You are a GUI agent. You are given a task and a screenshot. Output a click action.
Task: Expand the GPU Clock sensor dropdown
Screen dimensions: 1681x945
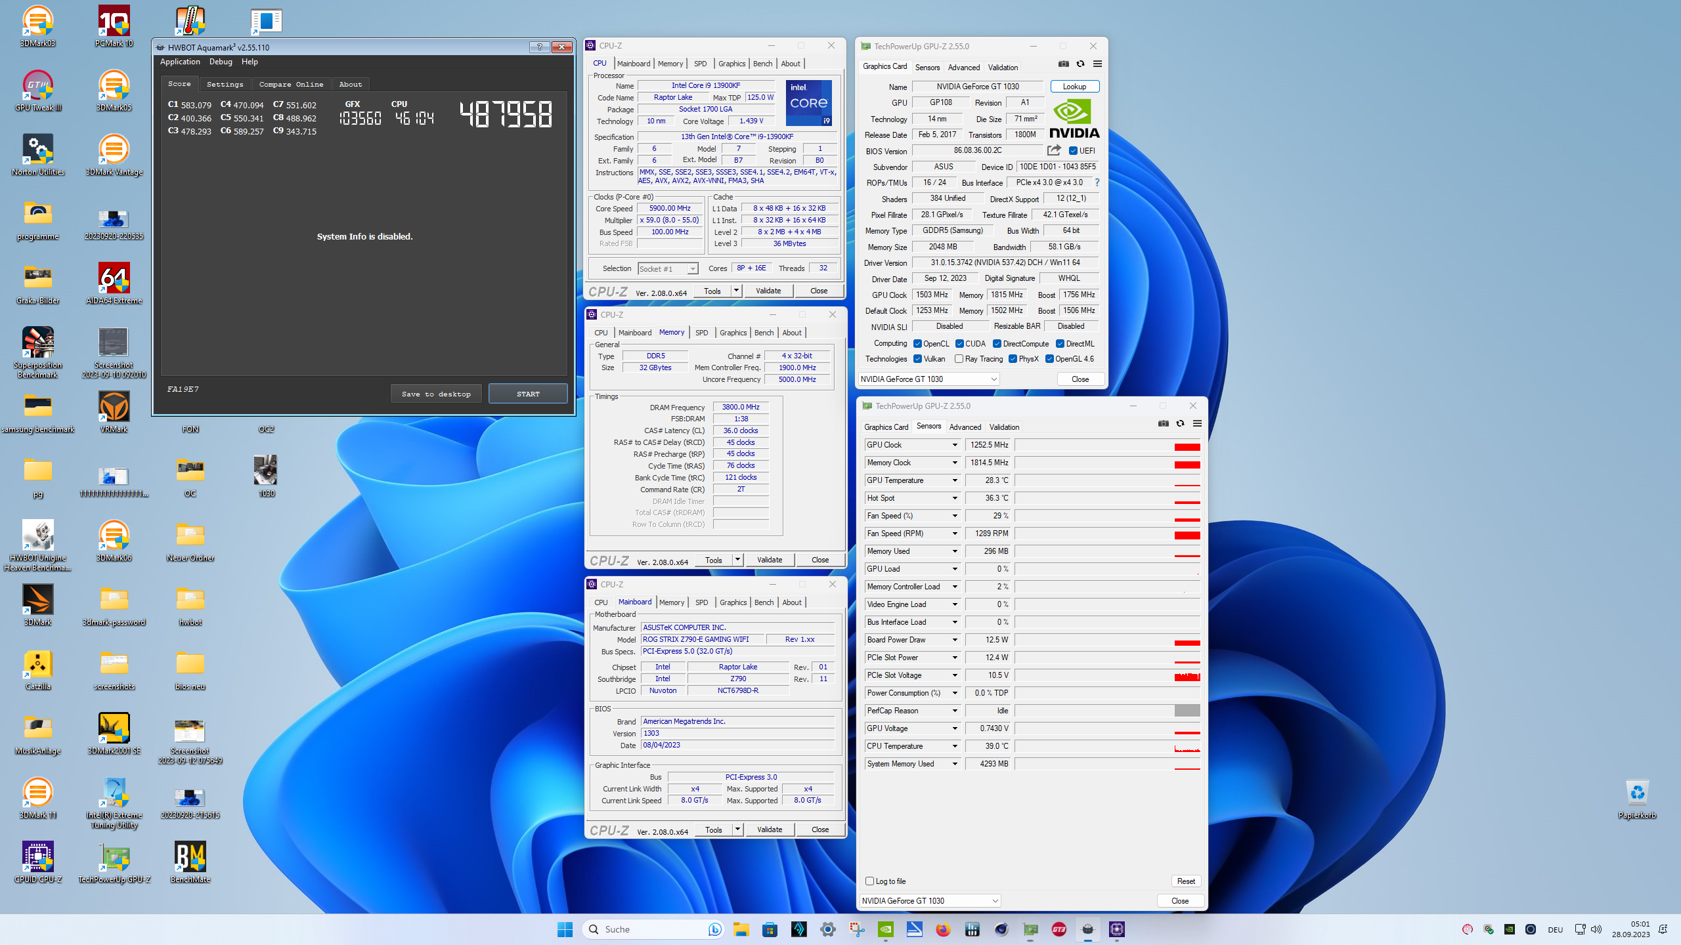955,445
